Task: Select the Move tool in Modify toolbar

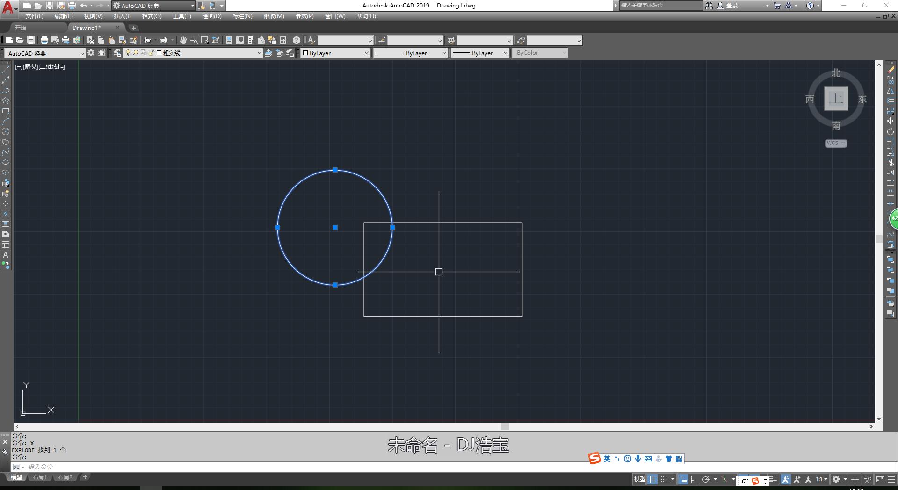Action: point(890,121)
